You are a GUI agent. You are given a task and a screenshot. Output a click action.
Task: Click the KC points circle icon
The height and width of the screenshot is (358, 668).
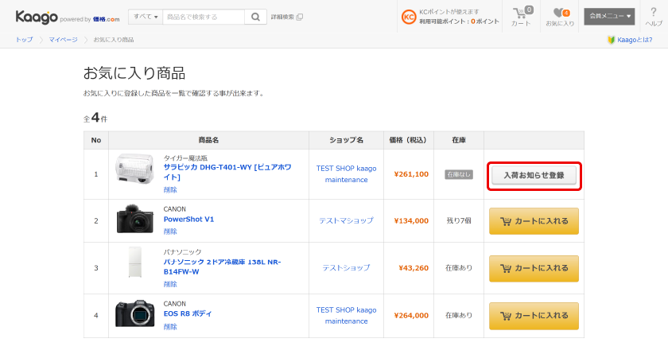click(x=408, y=17)
